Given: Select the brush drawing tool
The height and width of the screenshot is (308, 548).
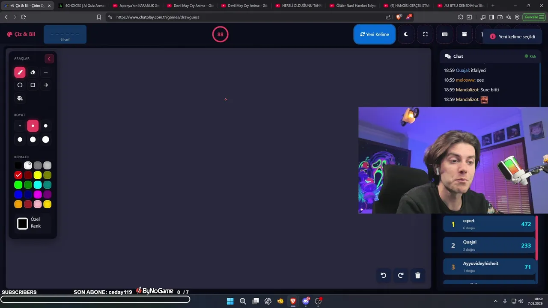Looking at the screenshot, I should point(20,72).
